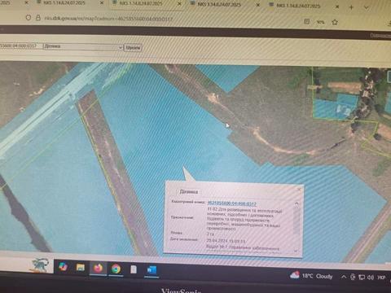
Task: Launch the Copilot icon in the taskbar
Action: tap(63, 267)
